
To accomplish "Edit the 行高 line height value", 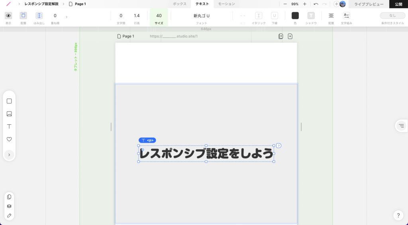I will pos(137,16).
